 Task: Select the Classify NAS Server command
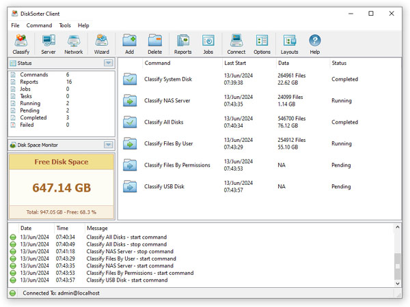point(167,100)
